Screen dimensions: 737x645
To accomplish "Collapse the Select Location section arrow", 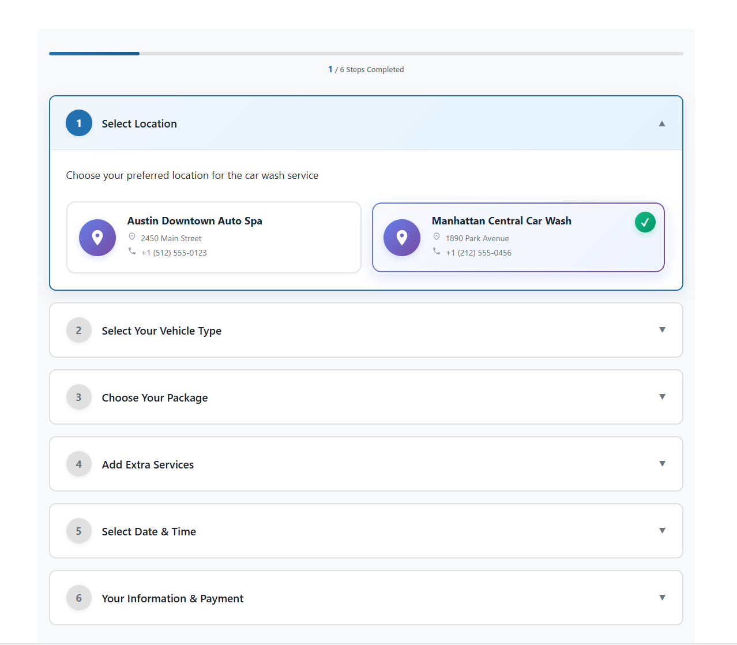I will tap(662, 123).
